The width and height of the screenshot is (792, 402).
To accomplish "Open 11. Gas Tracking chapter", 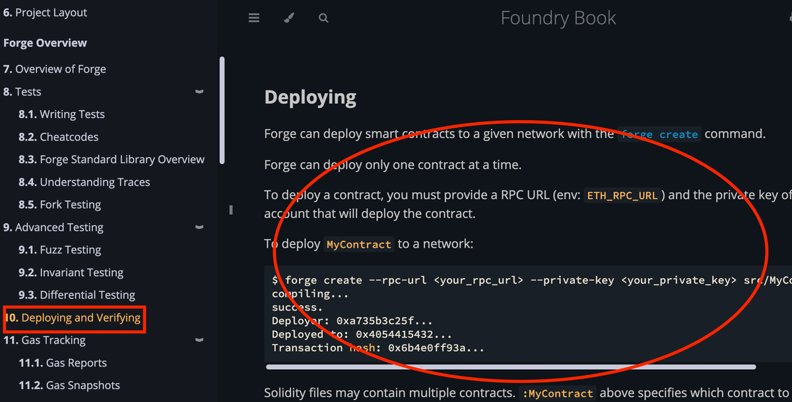I will pyautogui.click(x=44, y=340).
